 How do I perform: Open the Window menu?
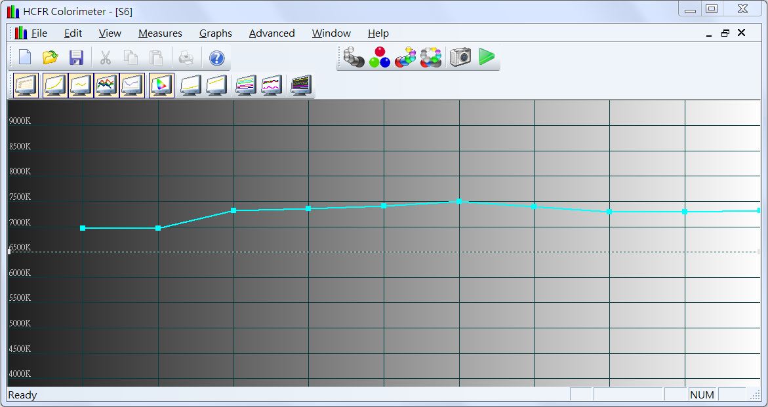click(x=332, y=33)
